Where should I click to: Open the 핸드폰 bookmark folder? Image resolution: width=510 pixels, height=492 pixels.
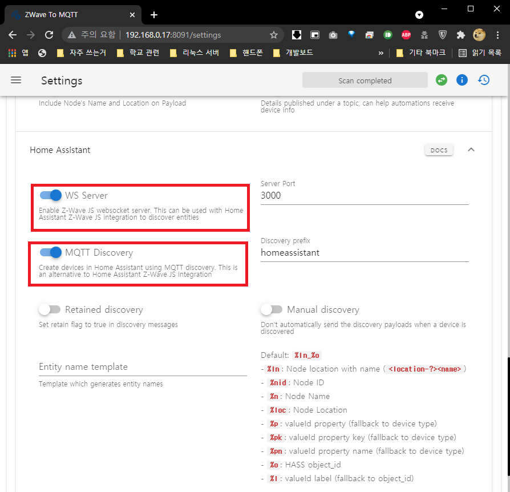click(x=246, y=53)
